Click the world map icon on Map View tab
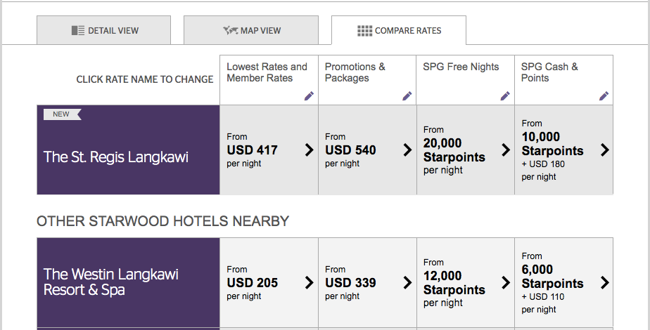 pos(230,31)
